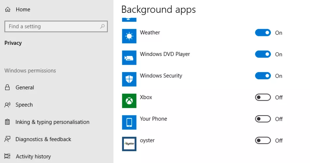The width and height of the screenshot is (310, 163).
Task: Click the Weather app sun icon
Action: [129, 36]
